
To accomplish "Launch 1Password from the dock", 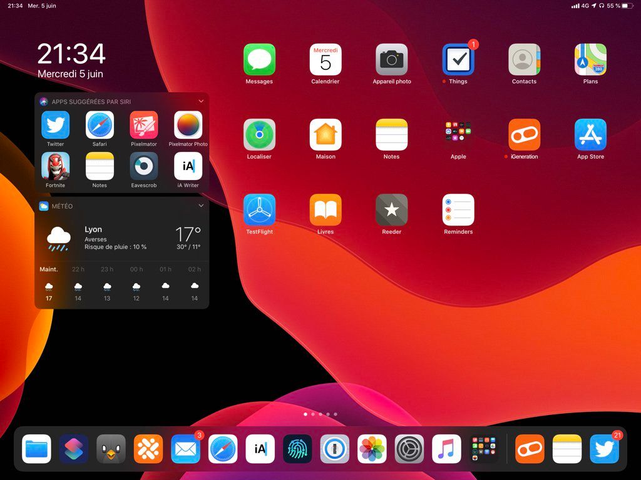I will click(335, 449).
